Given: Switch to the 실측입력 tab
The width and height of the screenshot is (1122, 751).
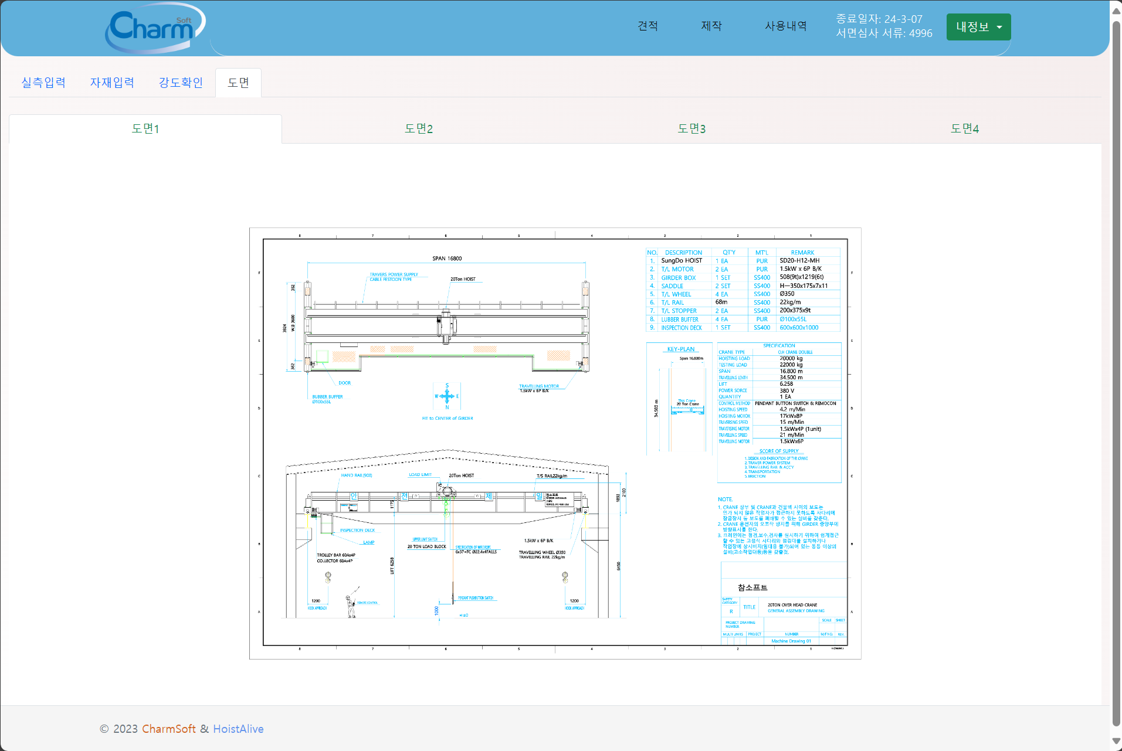Looking at the screenshot, I should click(43, 83).
